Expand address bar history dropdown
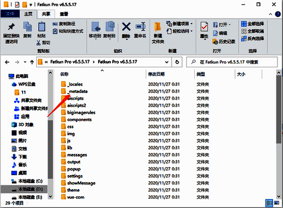283x208 pixels. (x=167, y=62)
